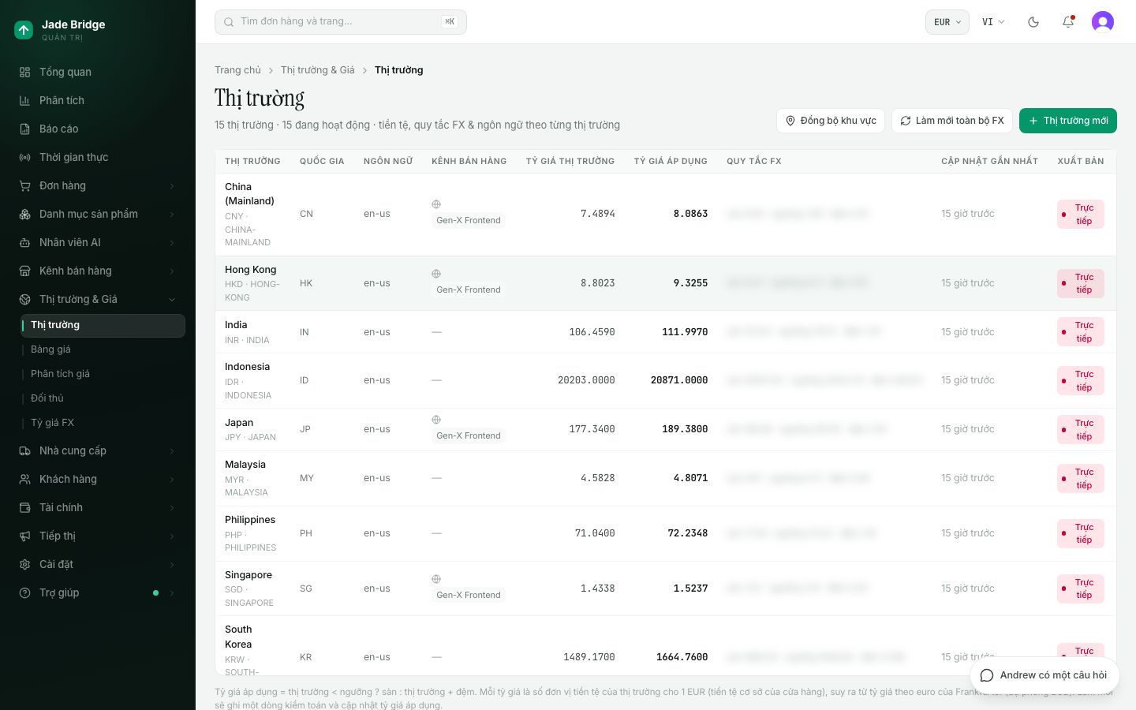Screen dimensions: 1136x710
Task: Click Trực tiếp status badge for Malaysia
Action: tap(1081, 479)
